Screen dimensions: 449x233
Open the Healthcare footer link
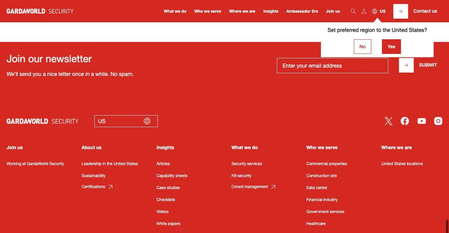(316, 223)
